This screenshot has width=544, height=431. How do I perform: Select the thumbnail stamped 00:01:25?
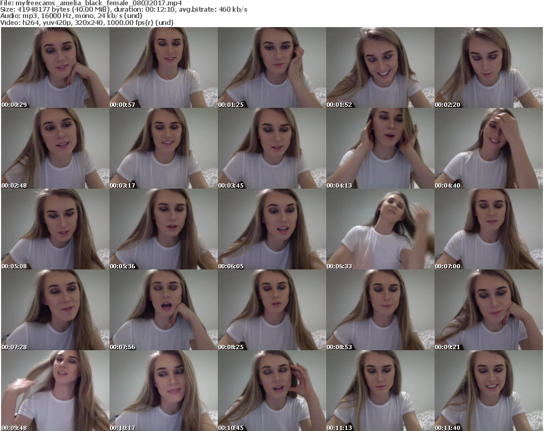[272, 67]
